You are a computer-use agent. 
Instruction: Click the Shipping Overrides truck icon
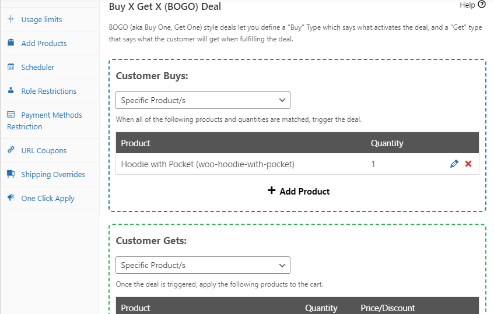coord(10,174)
